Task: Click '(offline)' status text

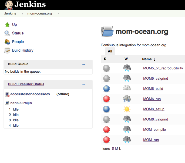Action: point(63,94)
